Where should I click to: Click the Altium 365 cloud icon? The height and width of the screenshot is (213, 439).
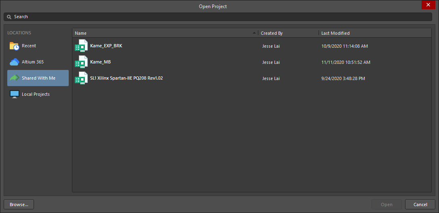coord(14,62)
